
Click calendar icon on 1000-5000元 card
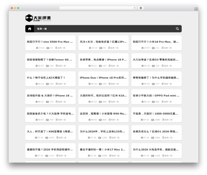click(x=142, y=120)
